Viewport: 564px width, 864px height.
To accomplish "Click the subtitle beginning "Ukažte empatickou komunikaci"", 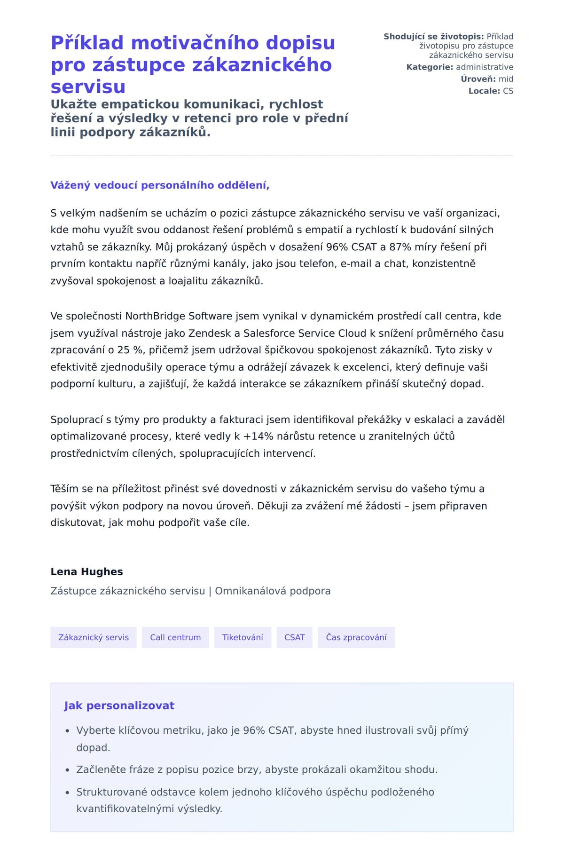I will [199, 118].
